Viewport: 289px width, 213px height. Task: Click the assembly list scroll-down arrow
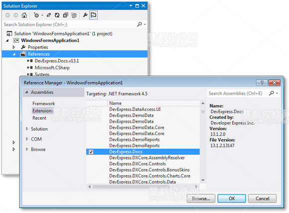[203, 180]
